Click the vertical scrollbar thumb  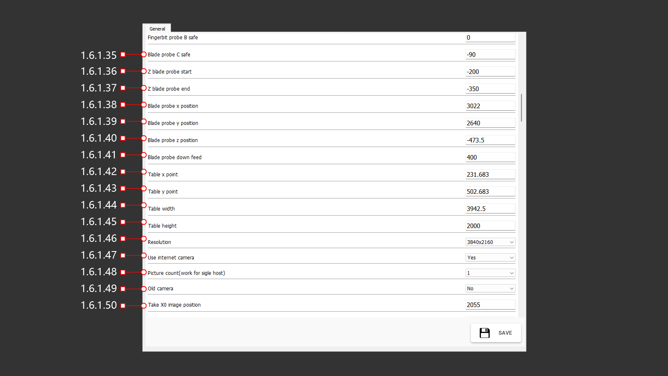click(521, 108)
